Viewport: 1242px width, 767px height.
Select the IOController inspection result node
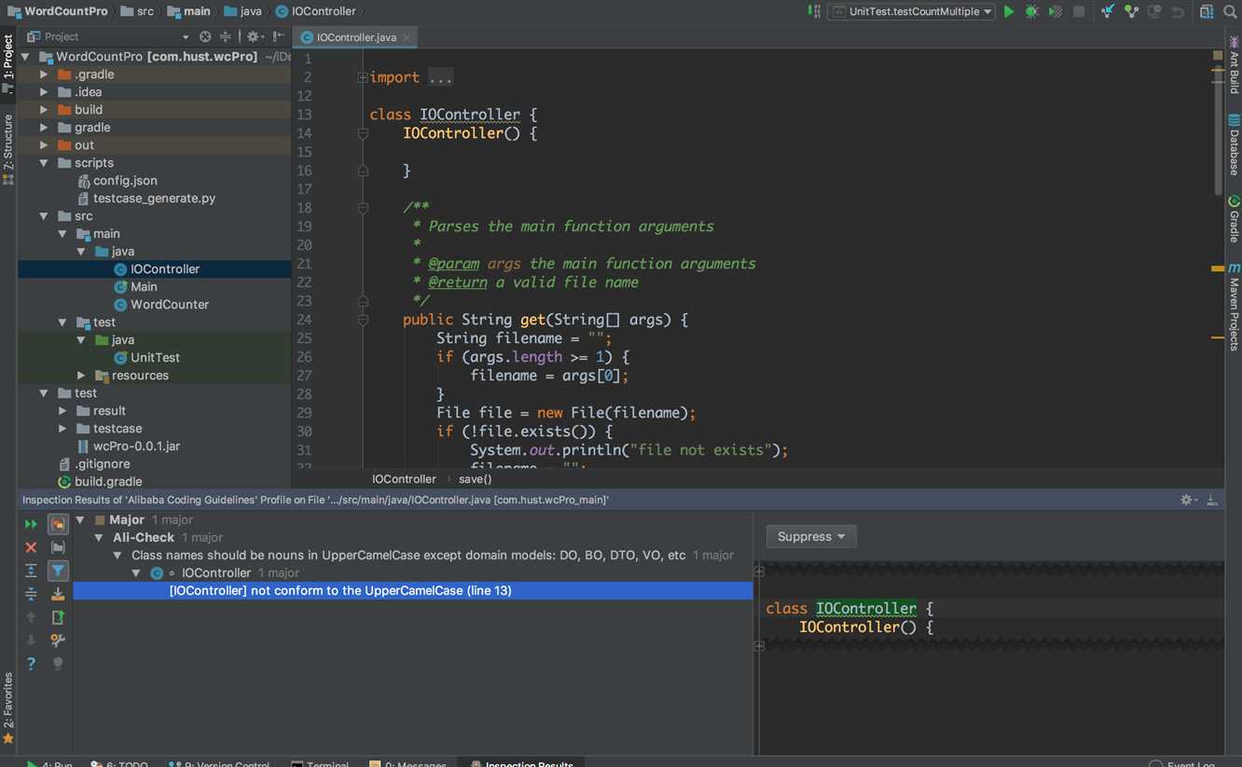pyautogui.click(x=216, y=573)
